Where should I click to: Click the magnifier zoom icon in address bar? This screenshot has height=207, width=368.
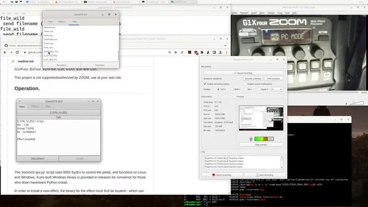pos(170,52)
